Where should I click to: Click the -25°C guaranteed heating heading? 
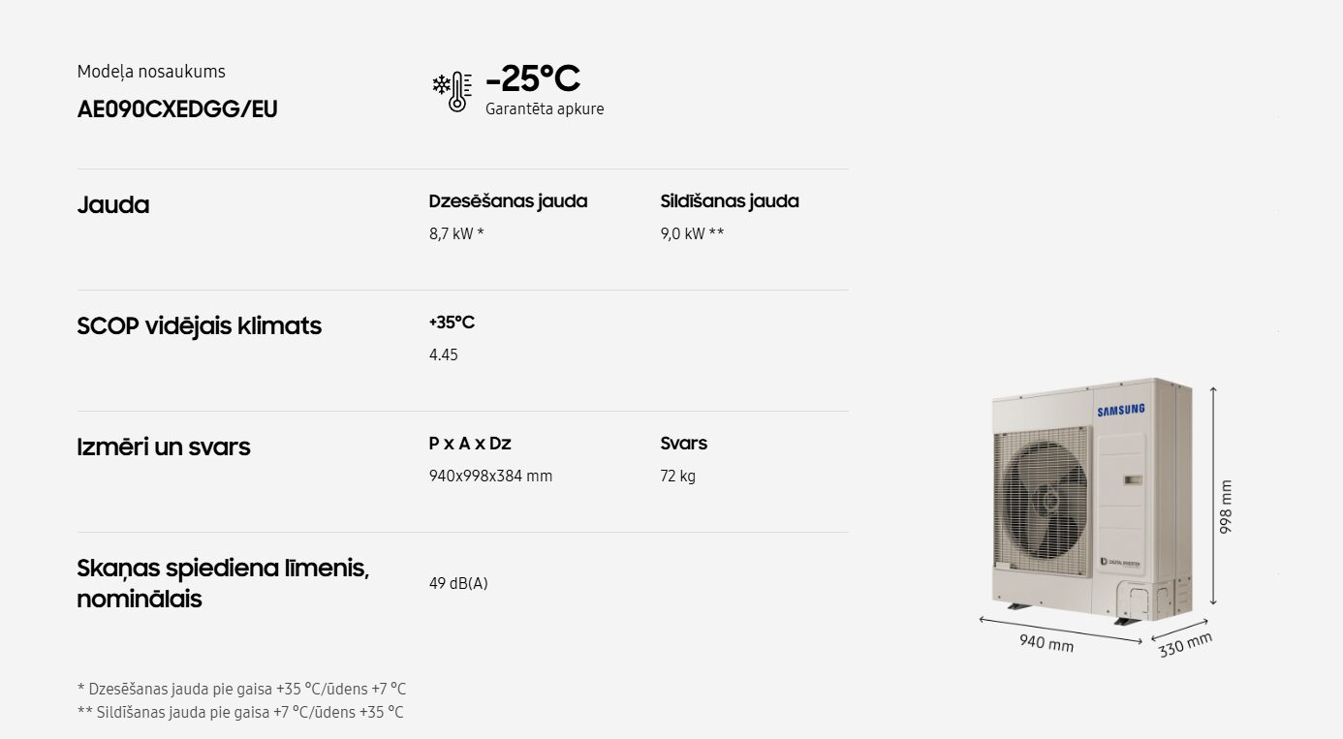click(533, 78)
